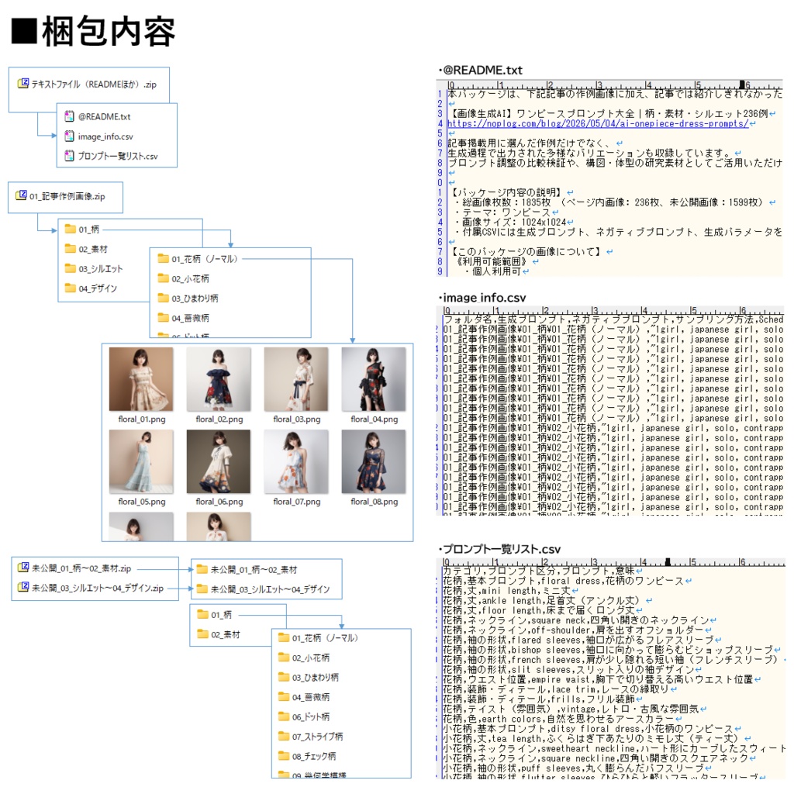Click the ・image_info.csv section heading
This screenshot has width=794, height=794.
coord(482,297)
